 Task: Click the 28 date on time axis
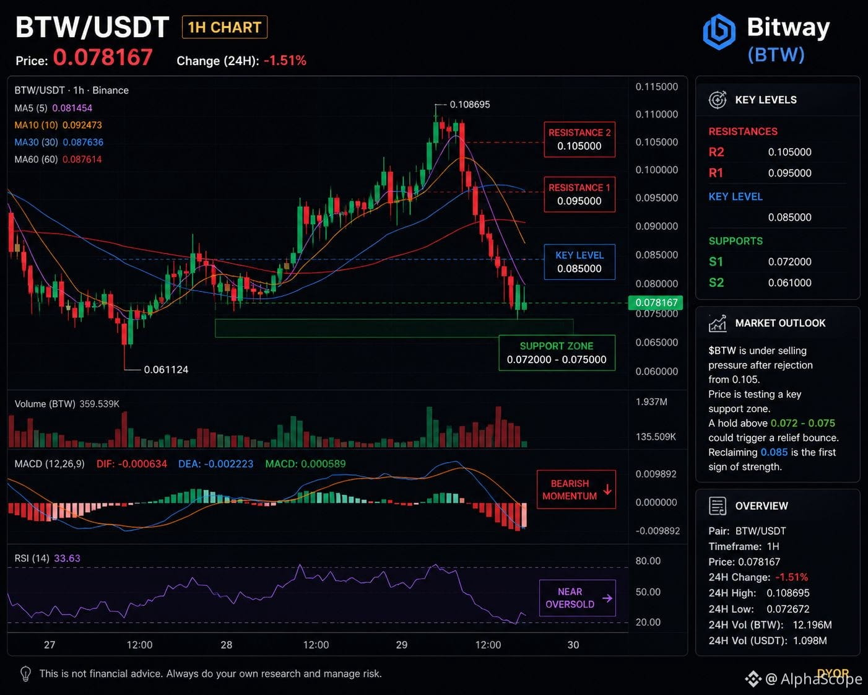tap(227, 645)
